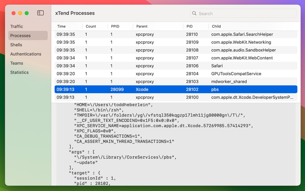View the Statistics panel
This screenshot has width=305, height=191.
click(x=19, y=72)
